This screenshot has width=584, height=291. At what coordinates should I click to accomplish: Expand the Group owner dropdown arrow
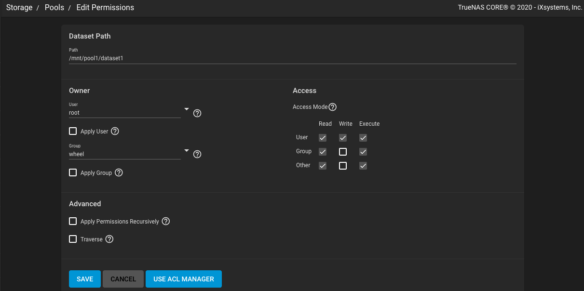coord(186,151)
